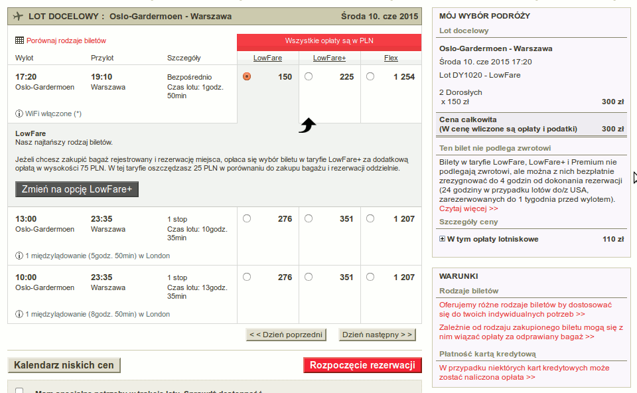
Task: Open link about opłaty za odprawiany bagaż
Action: coord(531,332)
